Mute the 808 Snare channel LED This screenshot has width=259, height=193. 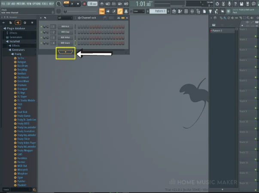tap(41, 43)
